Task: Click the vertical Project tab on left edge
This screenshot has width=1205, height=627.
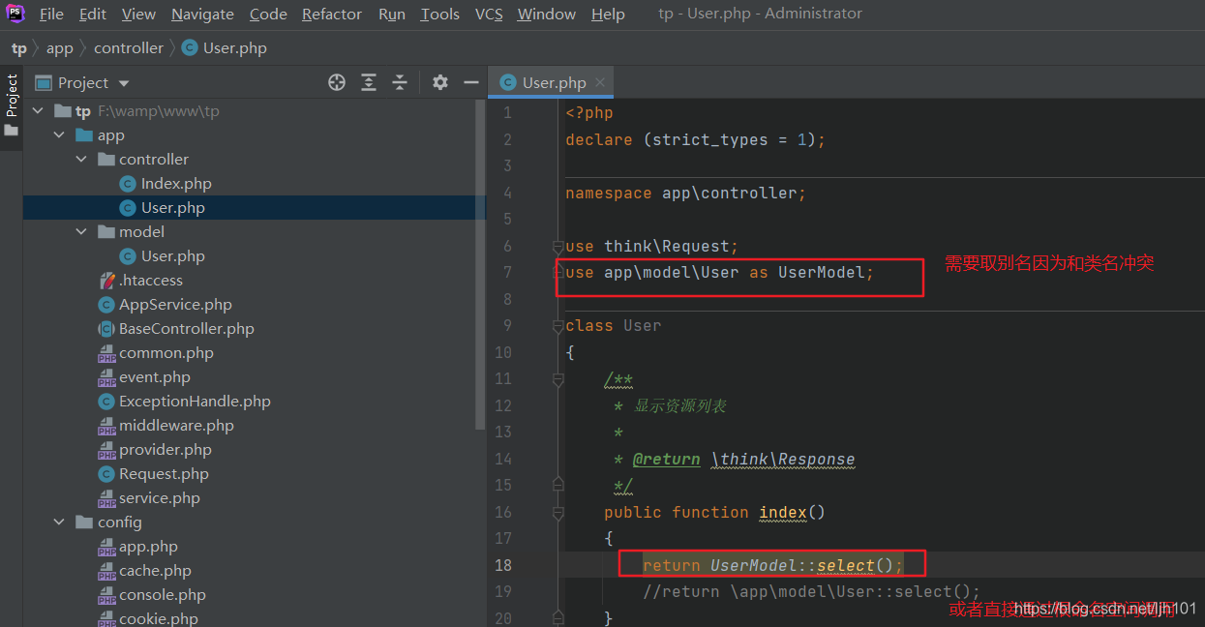Action: pos(12,97)
